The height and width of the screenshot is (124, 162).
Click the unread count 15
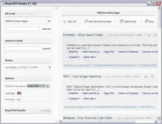tap(49, 21)
